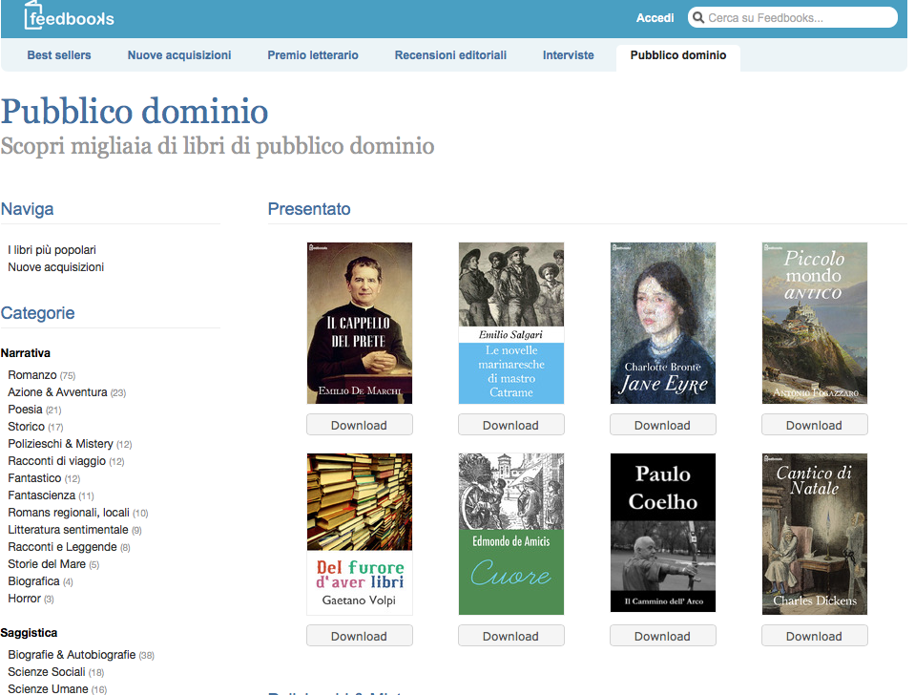Open Paulo Coelho Il Cammino dell'Arco cover
915x695 pixels.
tap(663, 533)
